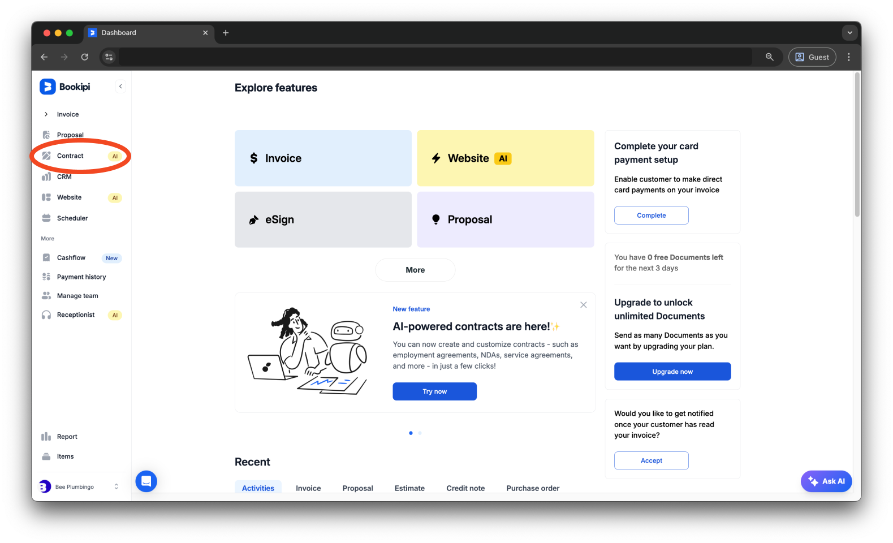Select the second carousel dot

420,433
